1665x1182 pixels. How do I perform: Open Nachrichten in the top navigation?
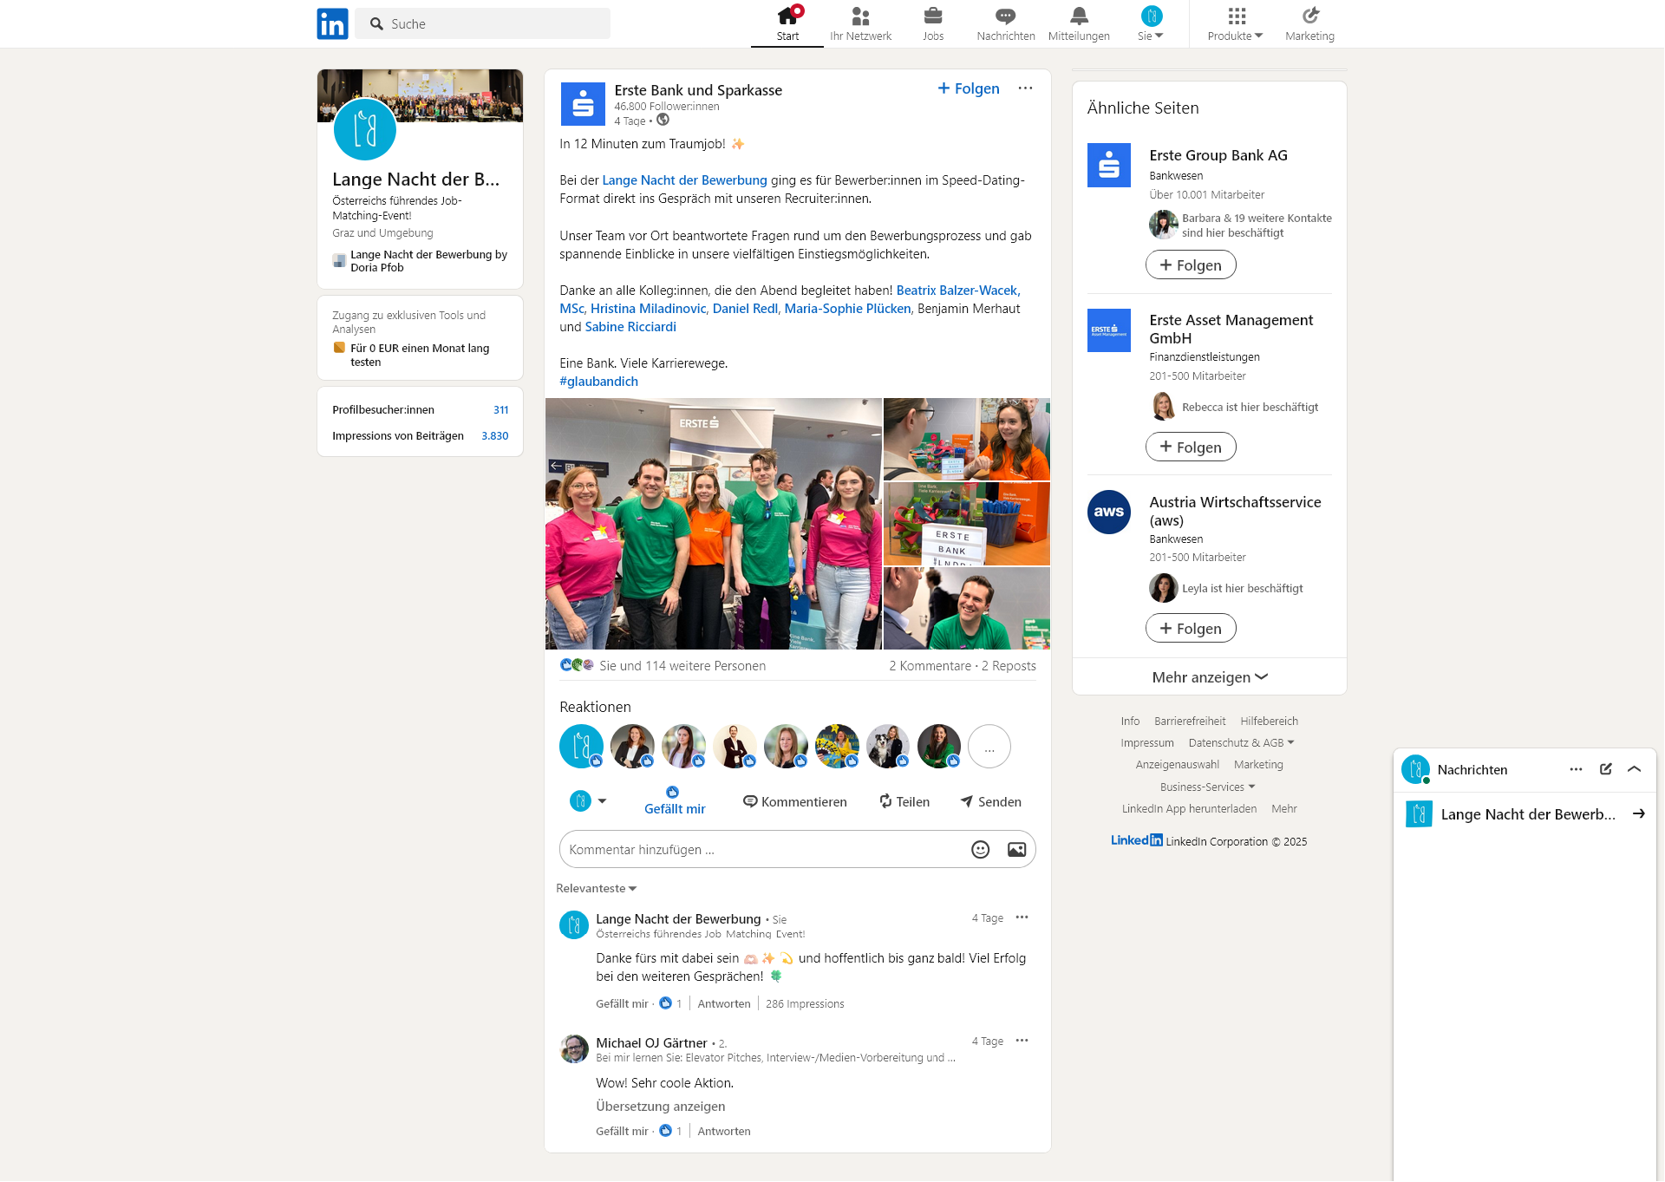[x=1006, y=23]
